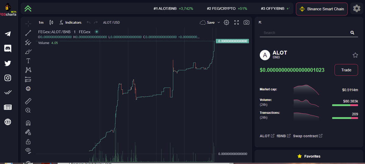Click the #1 ALOT/BNB trending ticker
The image size is (365, 164).
[x=173, y=8]
